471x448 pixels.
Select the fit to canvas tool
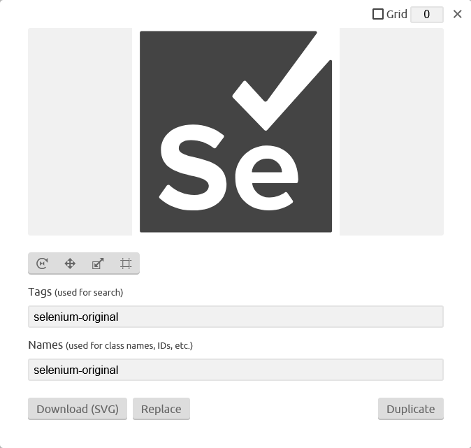(126, 263)
